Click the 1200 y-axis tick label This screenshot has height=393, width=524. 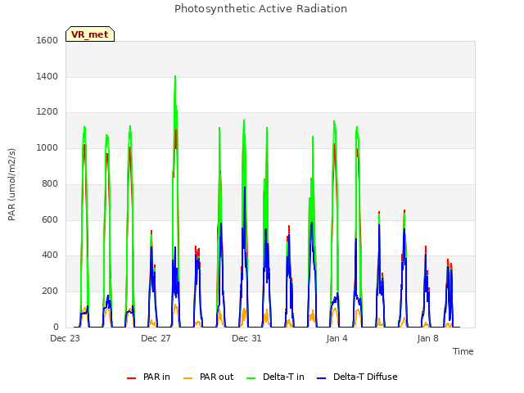click(x=47, y=112)
